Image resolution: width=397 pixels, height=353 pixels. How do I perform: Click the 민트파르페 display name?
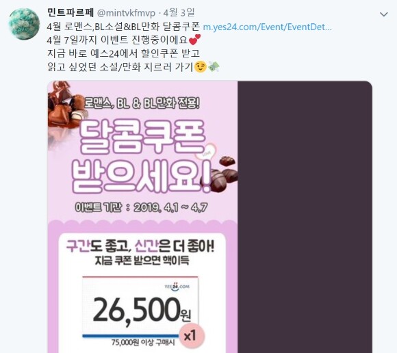[71, 12]
